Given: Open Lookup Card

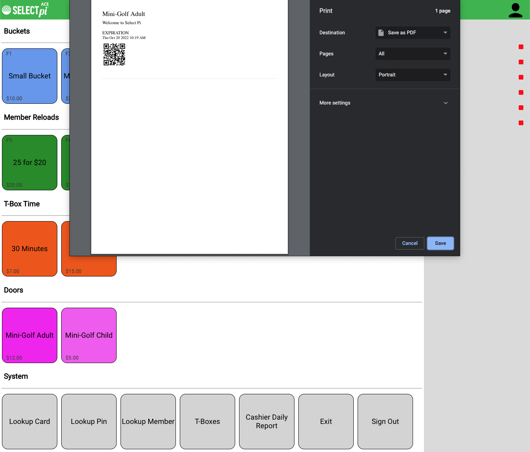Looking at the screenshot, I should tap(30, 422).
